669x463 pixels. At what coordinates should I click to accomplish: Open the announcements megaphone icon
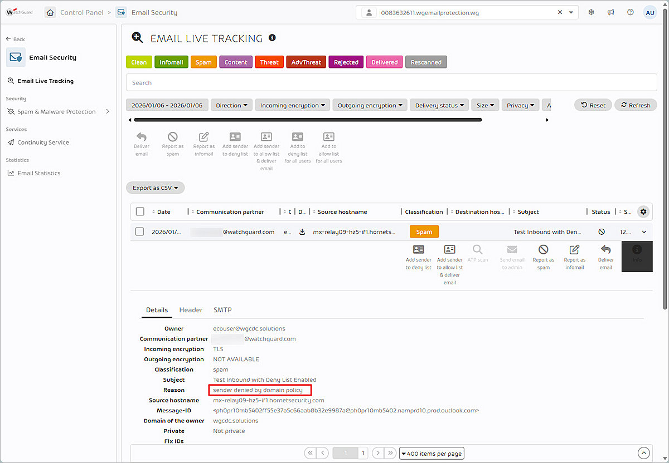[x=610, y=12]
